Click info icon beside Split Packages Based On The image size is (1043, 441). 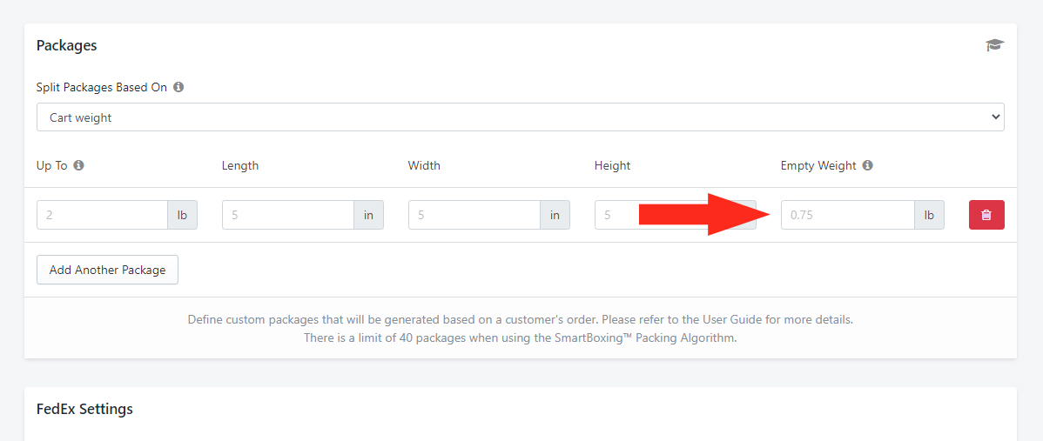[x=178, y=87]
